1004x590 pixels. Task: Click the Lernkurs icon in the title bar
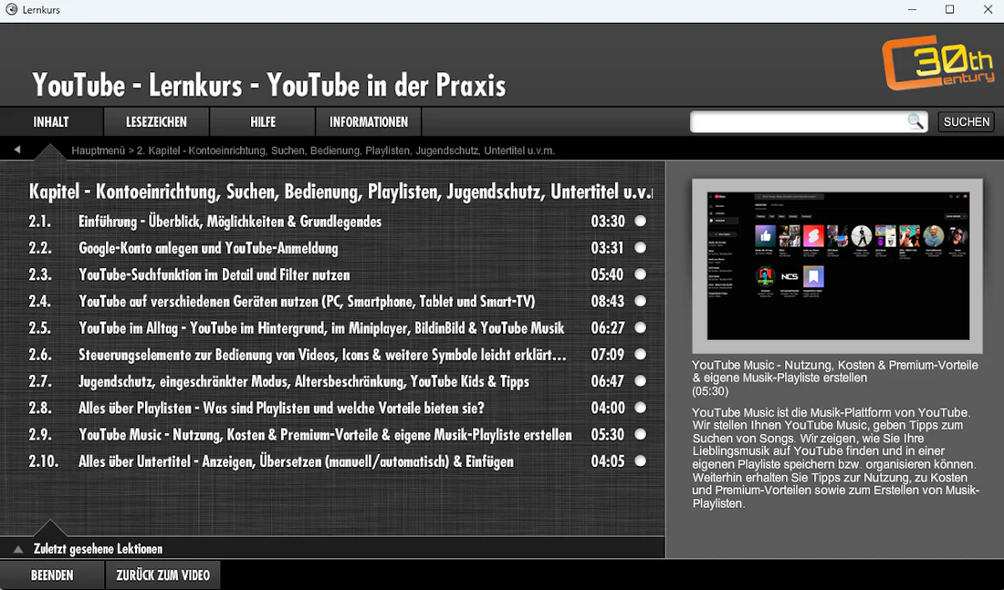[12, 9]
